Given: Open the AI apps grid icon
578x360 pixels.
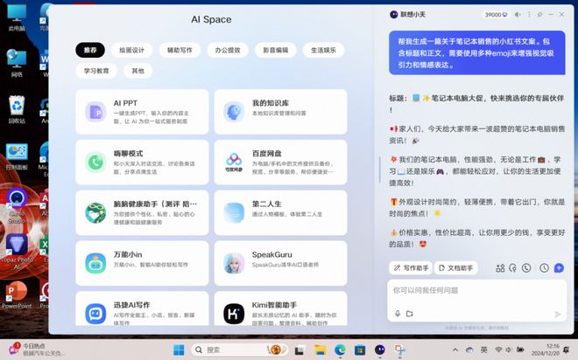Looking at the screenshot, I should pyautogui.click(x=500, y=268).
